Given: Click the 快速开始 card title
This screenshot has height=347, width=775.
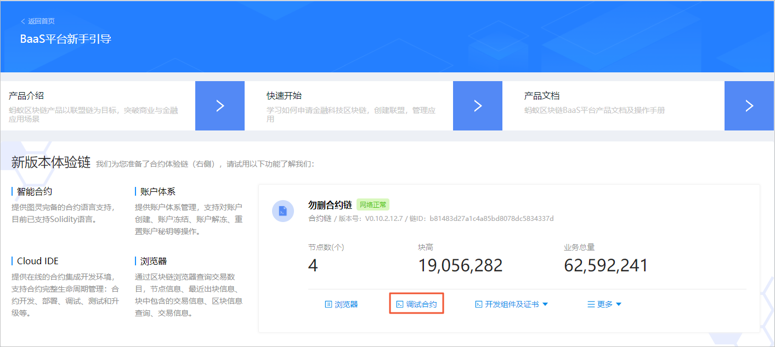Looking at the screenshot, I should (284, 96).
